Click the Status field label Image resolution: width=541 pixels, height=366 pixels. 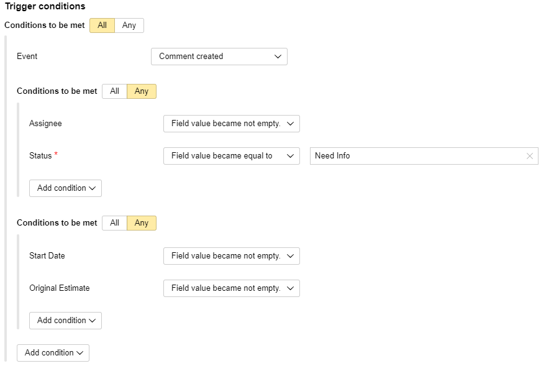tap(40, 156)
